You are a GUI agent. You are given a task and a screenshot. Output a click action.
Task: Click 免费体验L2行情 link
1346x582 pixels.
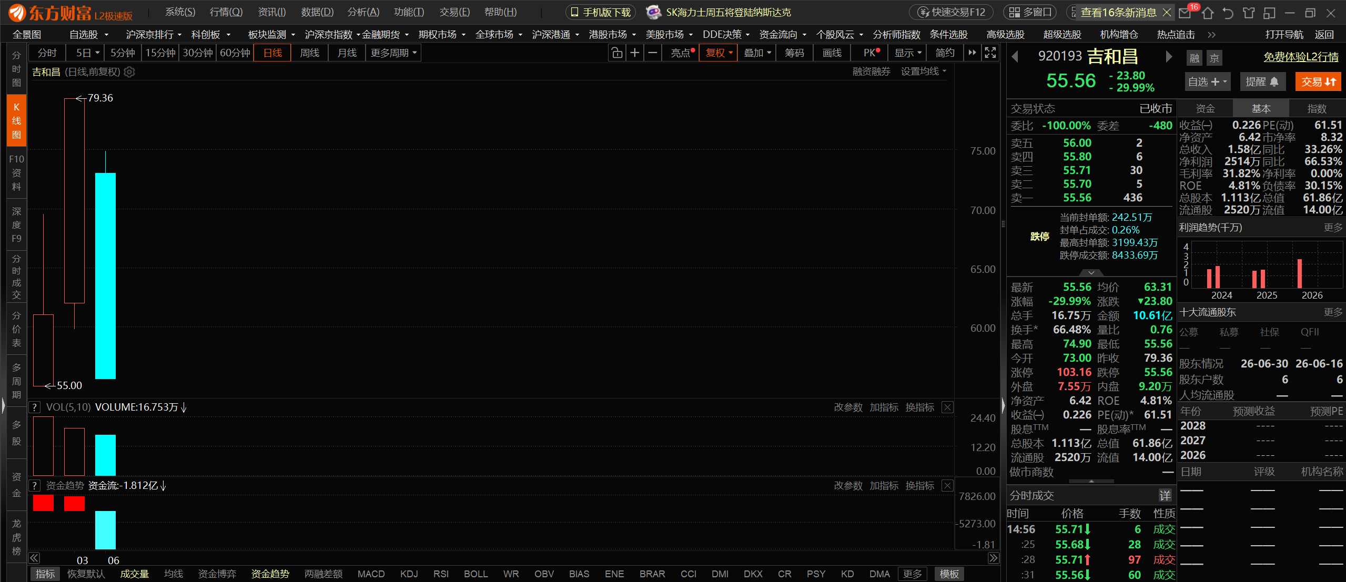1301,57
